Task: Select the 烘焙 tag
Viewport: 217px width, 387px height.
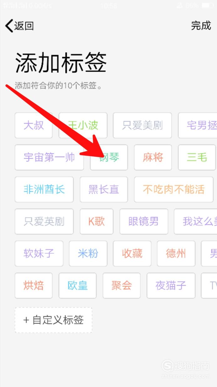Action: (34, 286)
